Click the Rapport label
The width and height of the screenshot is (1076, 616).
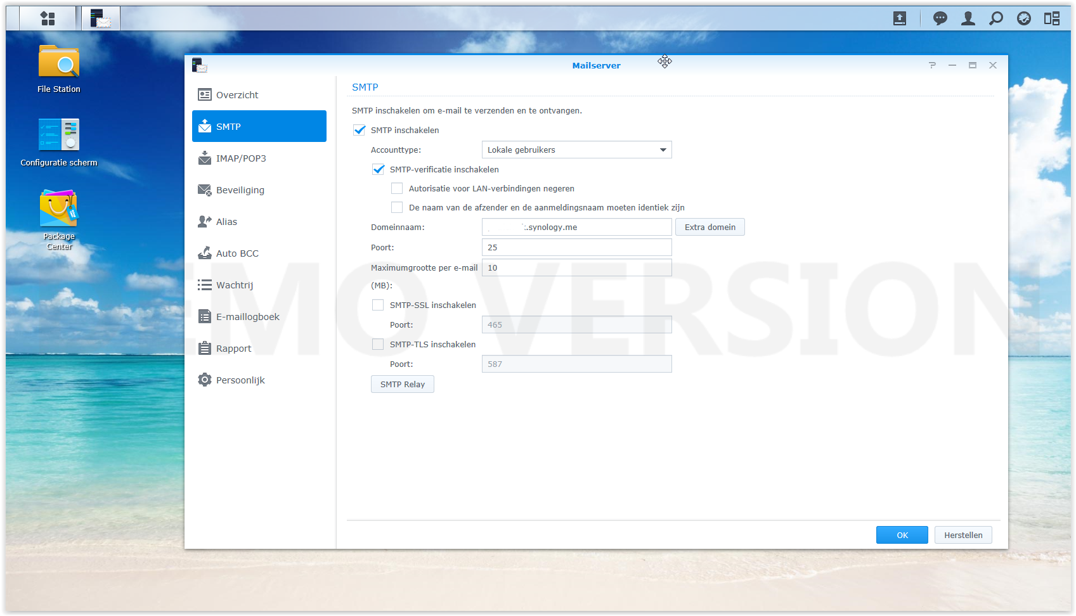[x=233, y=349]
